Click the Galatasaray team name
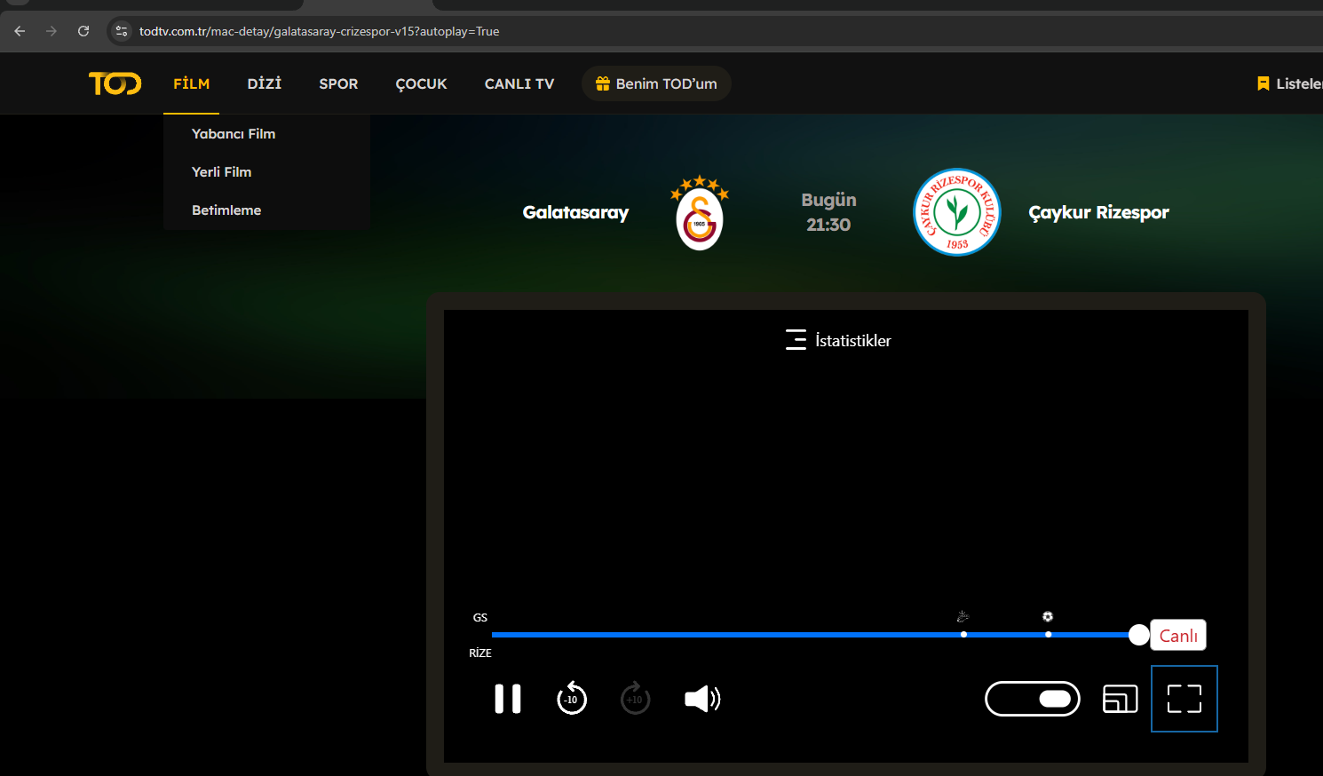Viewport: 1323px width, 776px height. tap(575, 213)
